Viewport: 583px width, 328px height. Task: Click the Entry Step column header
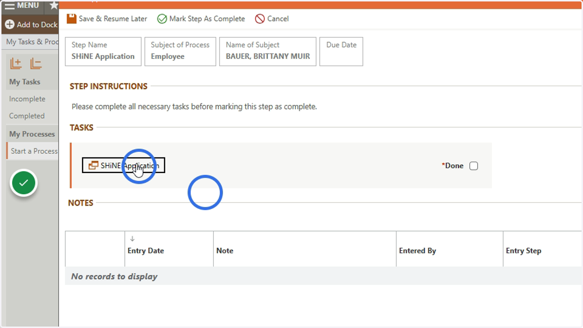tap(523, 251)
